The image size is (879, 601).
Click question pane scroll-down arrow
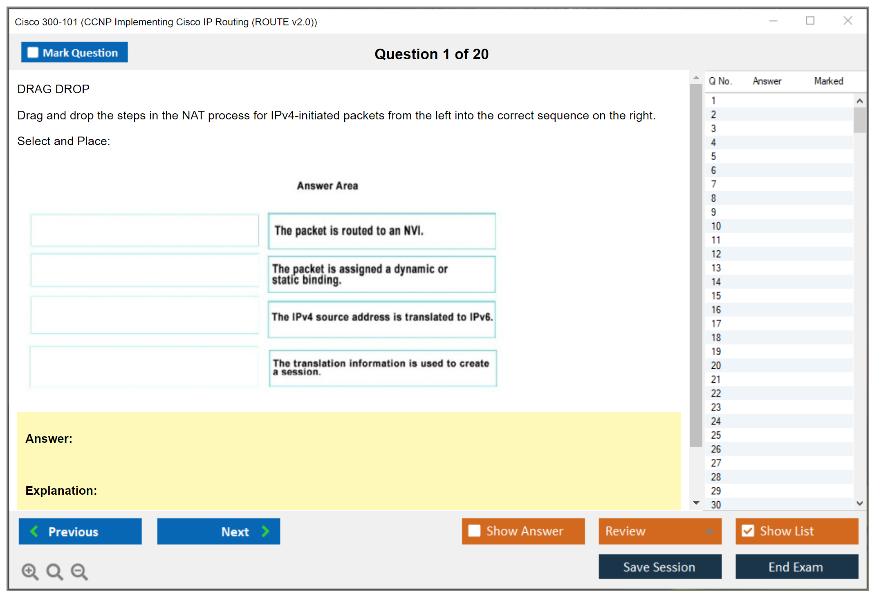[x=696, y=503]
